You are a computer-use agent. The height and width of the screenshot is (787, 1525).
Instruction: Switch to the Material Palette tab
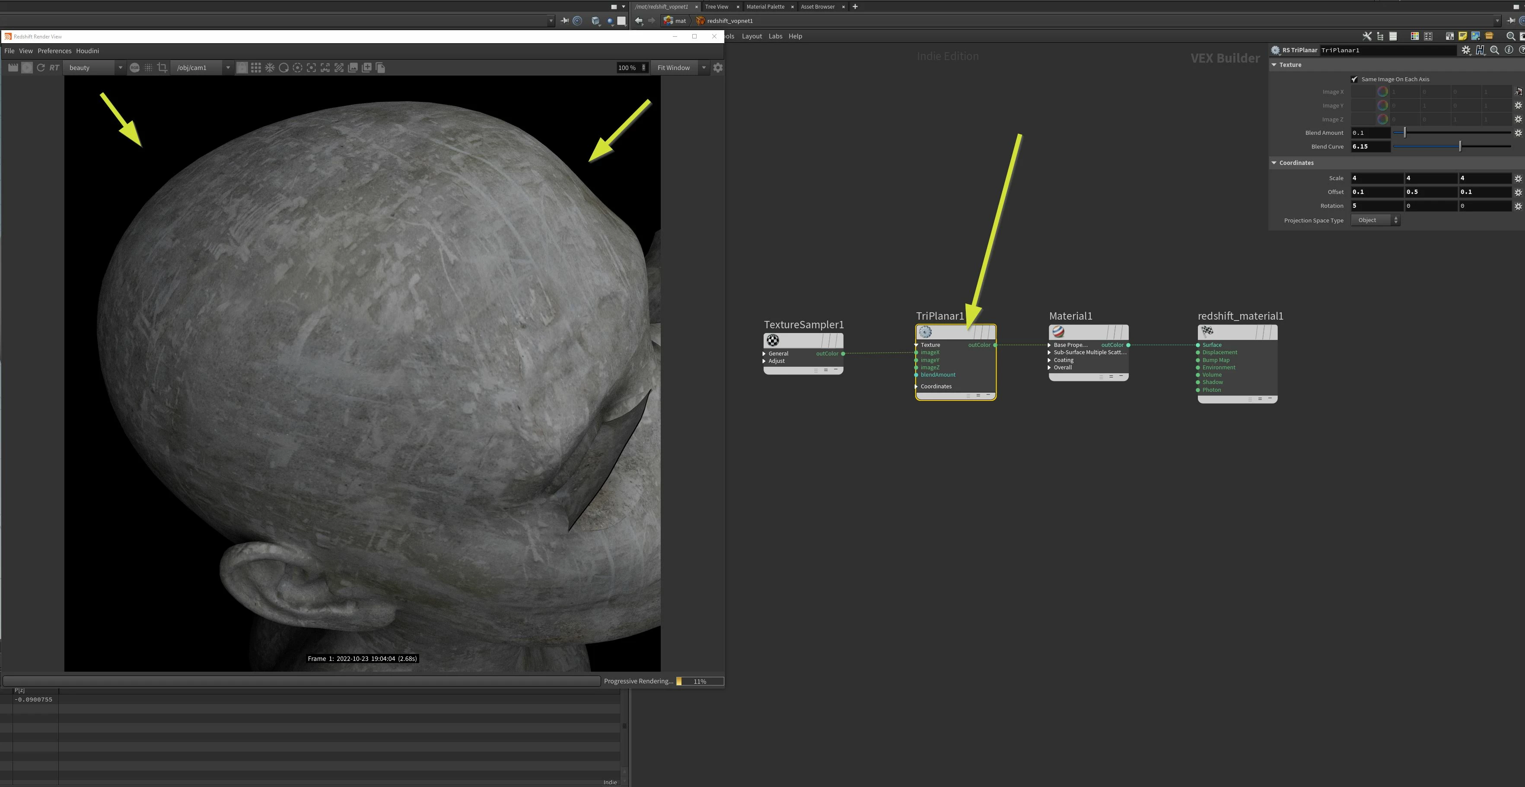(765, 6)
